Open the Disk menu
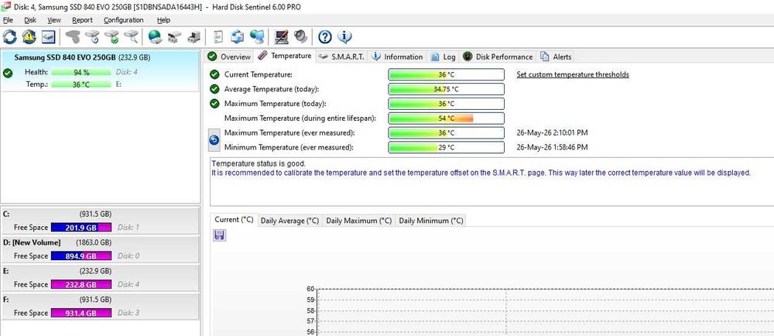774x336 pixels. (30, 20)
